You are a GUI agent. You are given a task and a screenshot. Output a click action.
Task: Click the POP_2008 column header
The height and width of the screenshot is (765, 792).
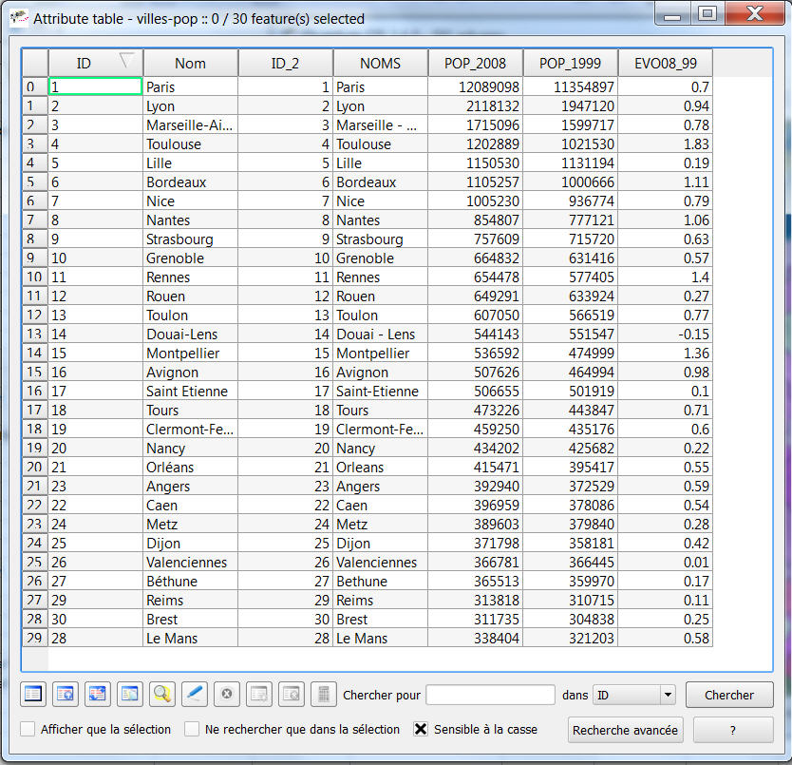[x=475, y=64]
